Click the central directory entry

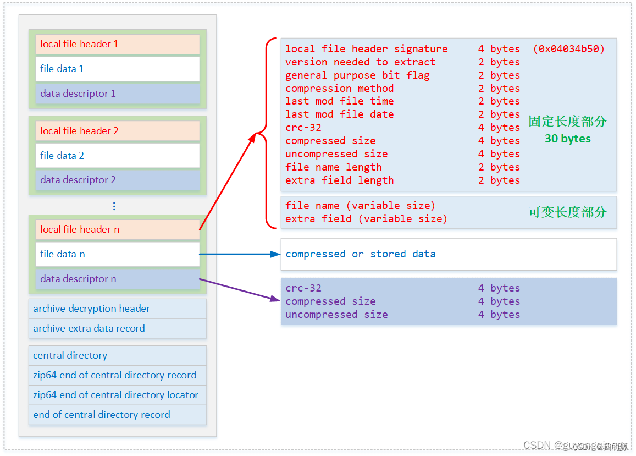[x=117, y=355]
